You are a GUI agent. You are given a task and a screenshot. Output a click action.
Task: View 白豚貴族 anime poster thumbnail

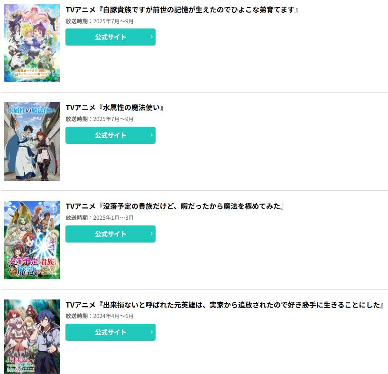[32, 43]
